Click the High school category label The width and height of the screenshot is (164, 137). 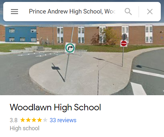[x=24, y=128]
